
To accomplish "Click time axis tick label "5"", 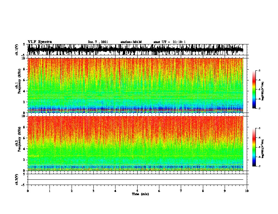I will click(137, 191).
